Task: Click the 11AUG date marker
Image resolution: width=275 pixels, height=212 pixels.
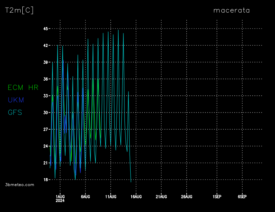Action: [x=111, y=197]
